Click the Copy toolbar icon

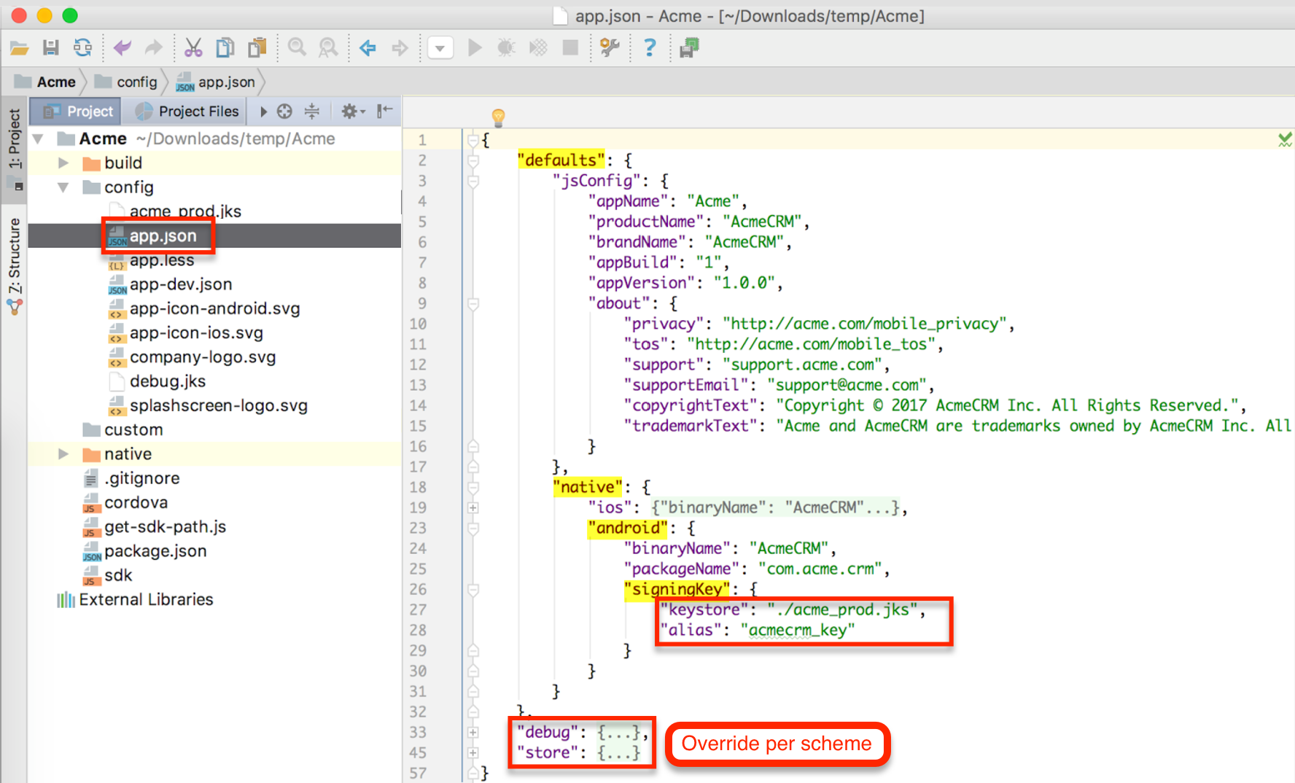pos(225,48)
